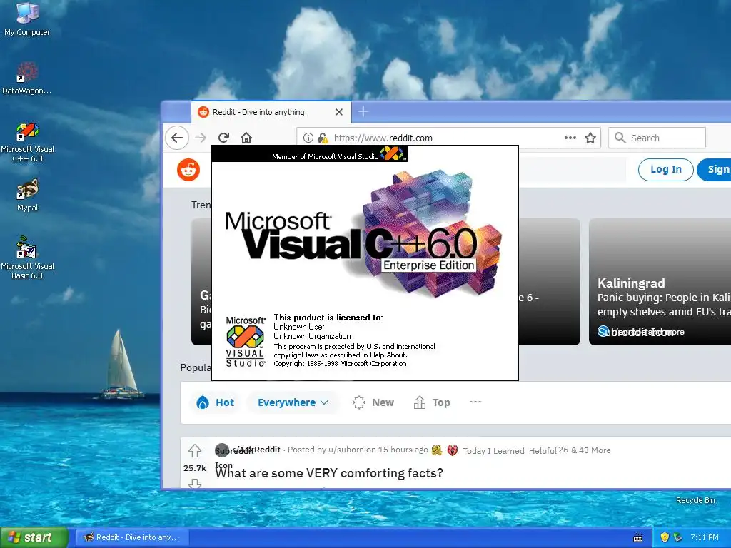Image resolution: width=731 pixels, height=548 pixels.
Task: Click the reddit.com address bar URL
Action: point(383,138)
